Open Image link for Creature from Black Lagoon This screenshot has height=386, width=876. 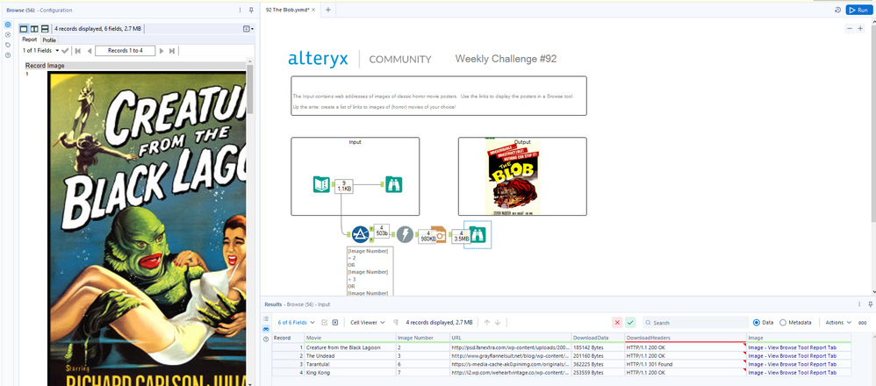(793, 347)
